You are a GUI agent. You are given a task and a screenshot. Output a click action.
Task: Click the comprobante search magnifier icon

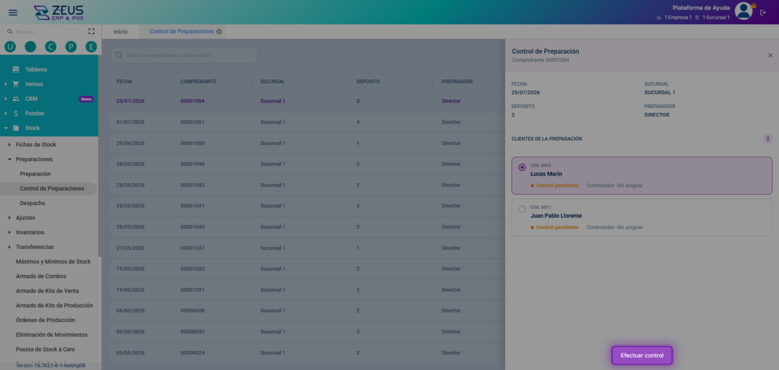coord(119,55)
